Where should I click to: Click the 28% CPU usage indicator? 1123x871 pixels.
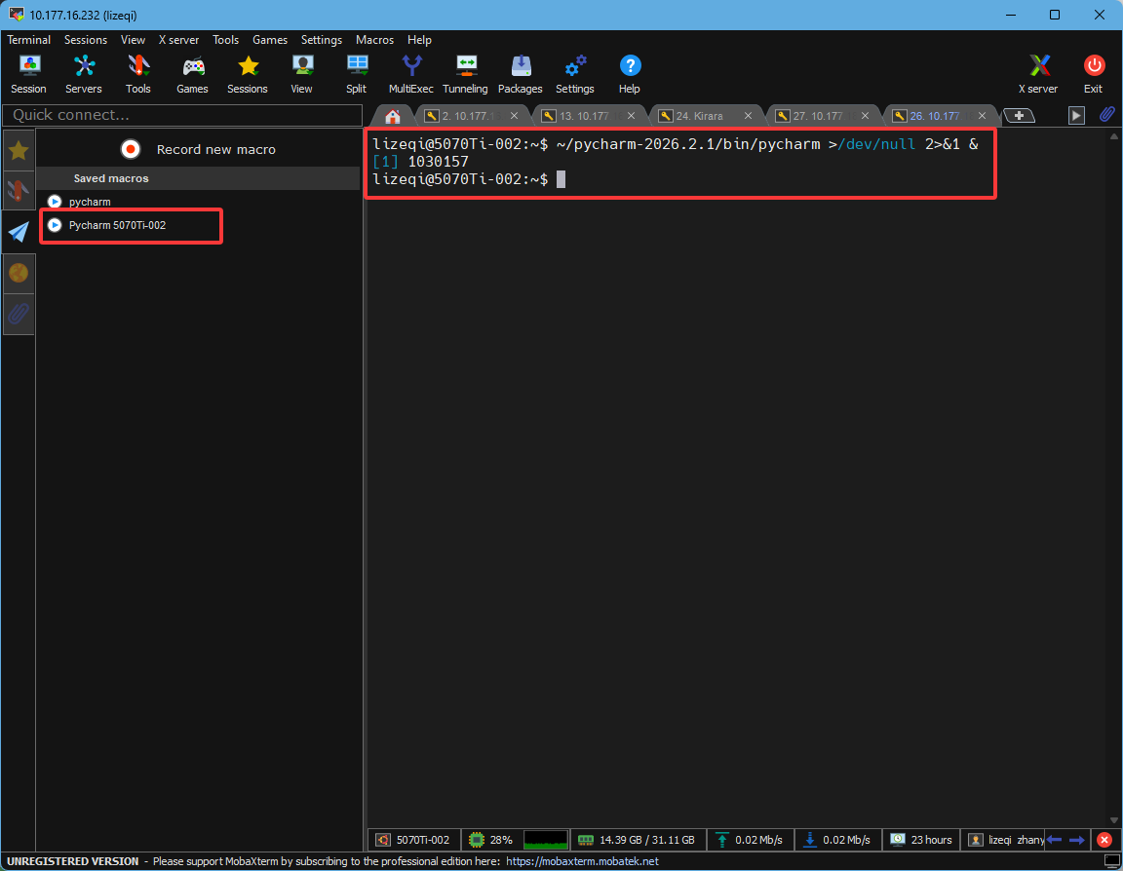coord(491,840)
